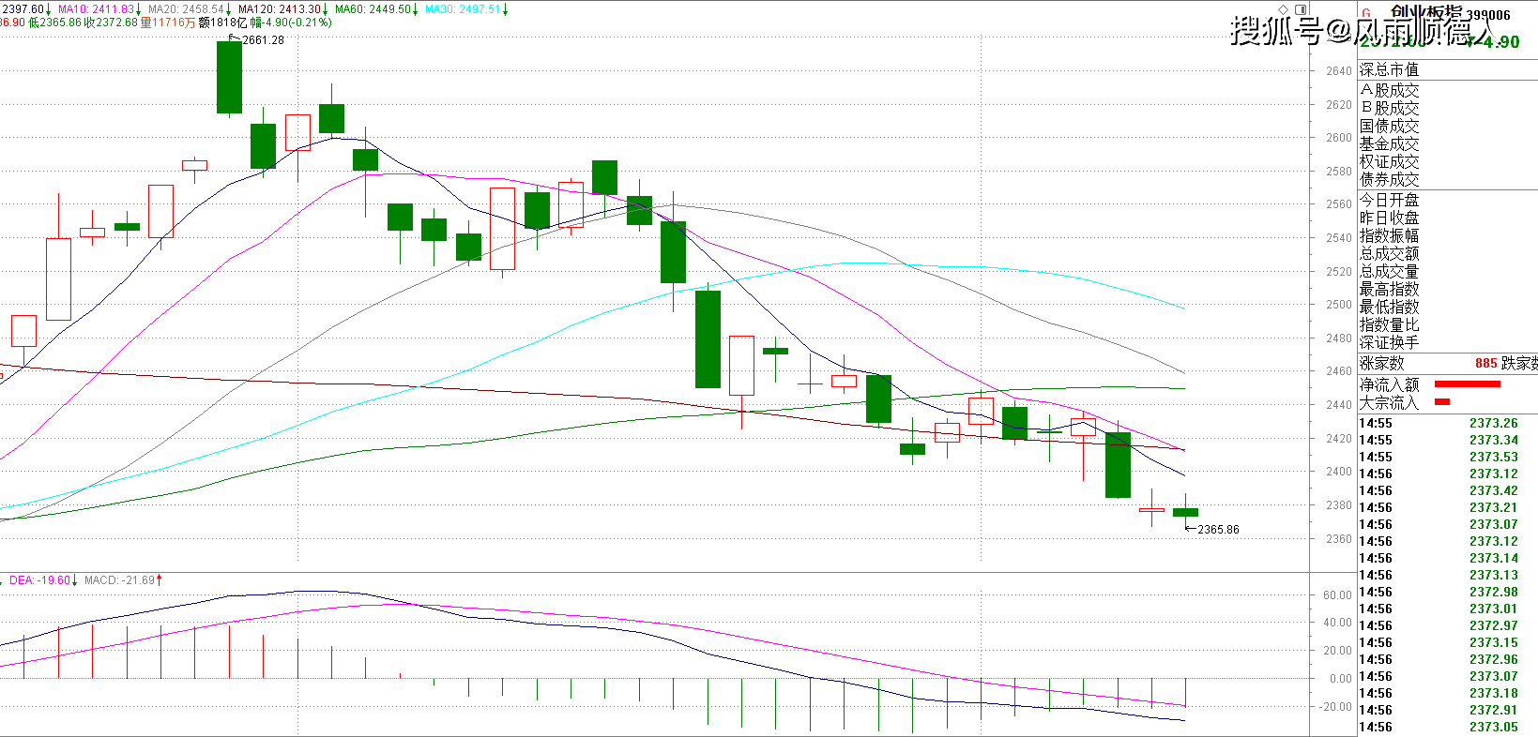This screenshot has width=1538, height=737.
Task: Click the 2500 price axis label
Action: point(1339,304)
